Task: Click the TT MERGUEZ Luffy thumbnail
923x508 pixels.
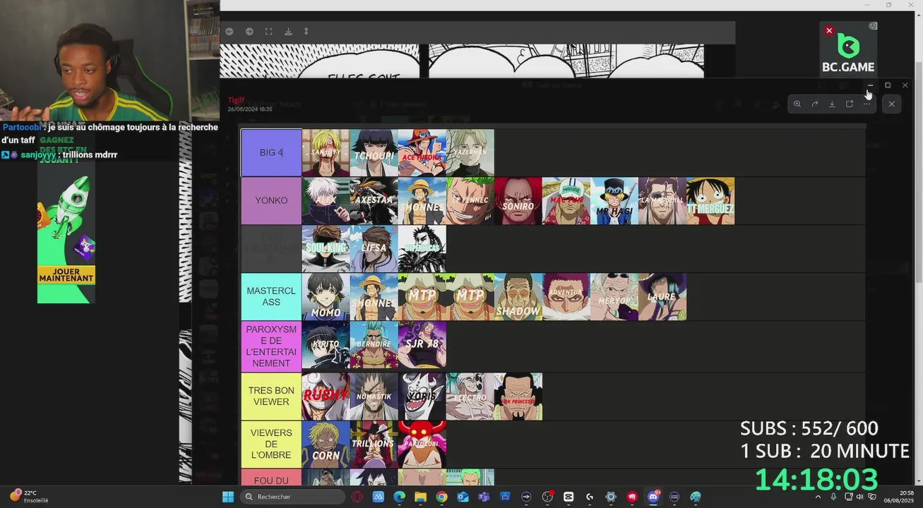Action: 710,201
